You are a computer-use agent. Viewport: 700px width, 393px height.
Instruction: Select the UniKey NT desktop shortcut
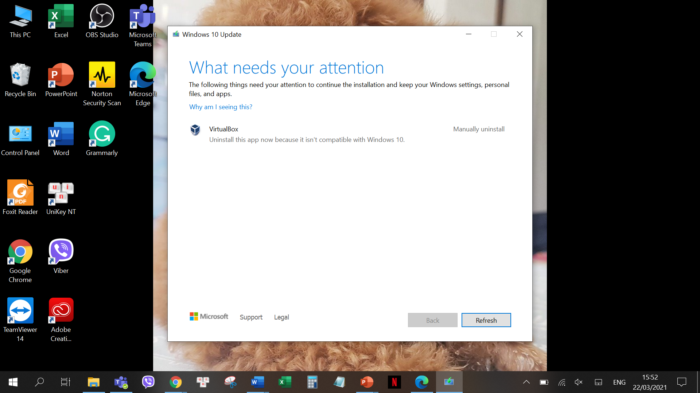click(x=61, y=198)
